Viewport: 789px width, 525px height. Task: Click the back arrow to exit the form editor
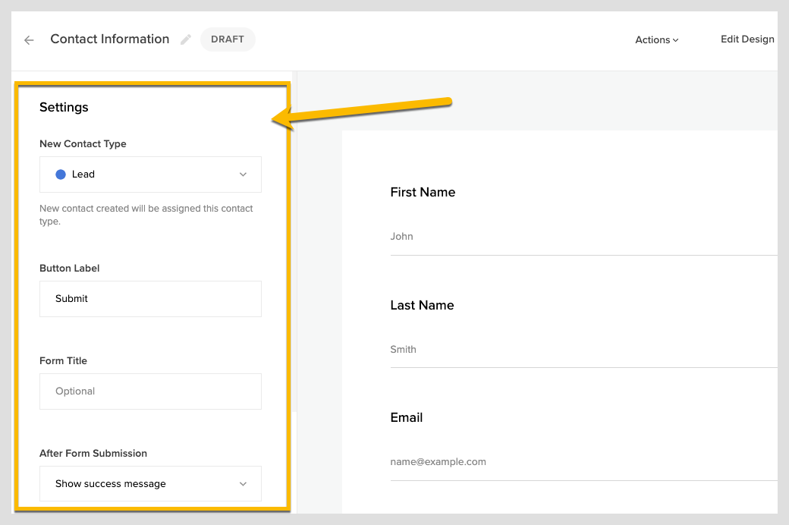pos(28,39)
